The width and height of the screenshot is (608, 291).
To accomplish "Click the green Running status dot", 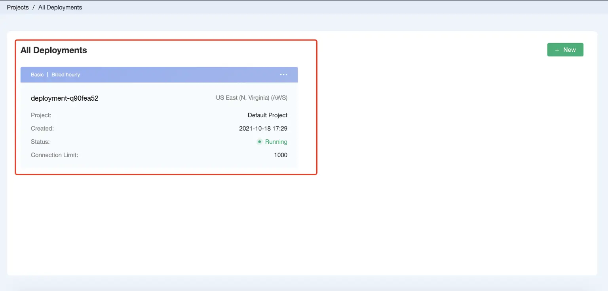I will [260, 142].
